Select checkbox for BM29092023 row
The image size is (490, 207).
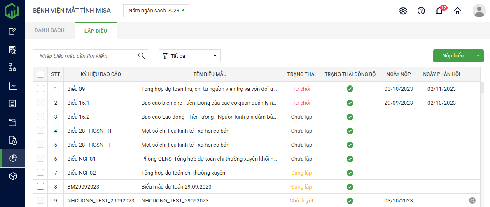[40, 186]
